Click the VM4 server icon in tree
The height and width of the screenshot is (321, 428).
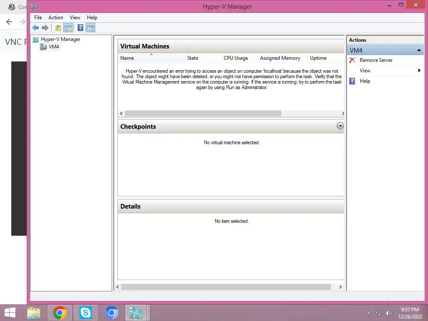tap(43, 47)
